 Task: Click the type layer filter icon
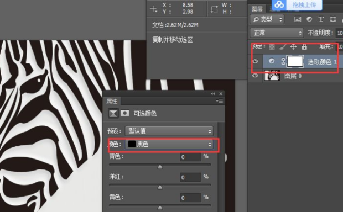tap(321, 19)
